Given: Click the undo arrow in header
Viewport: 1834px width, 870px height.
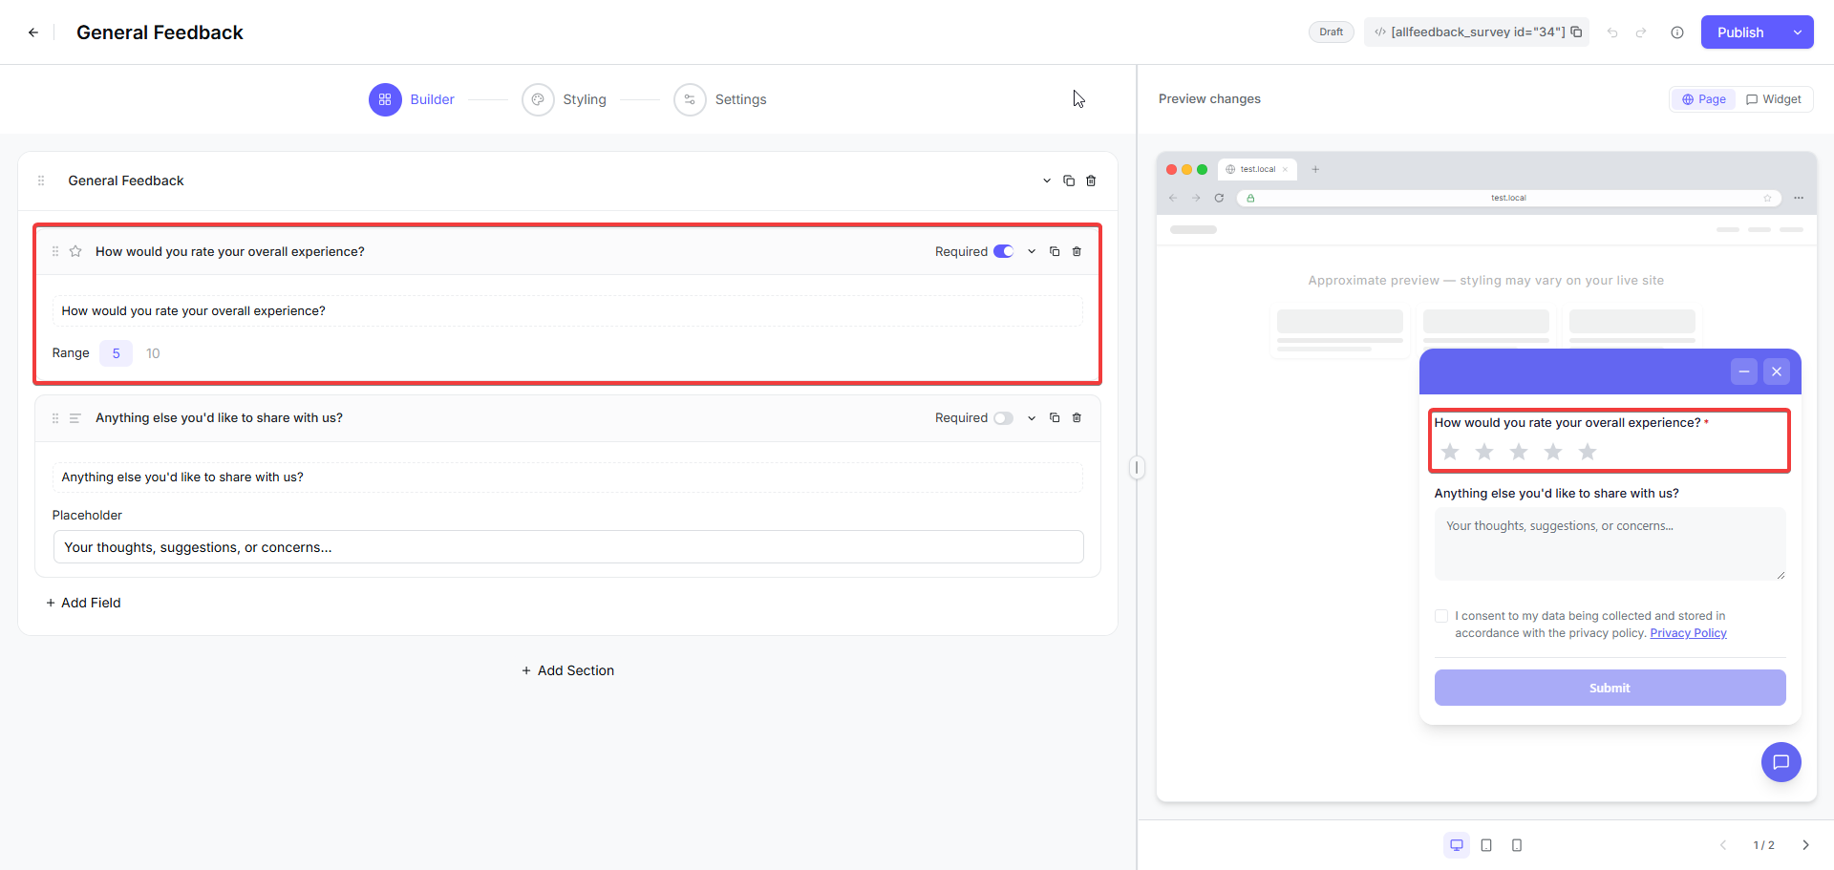Looking at the screenshot, I should [x=1612, y=32].
